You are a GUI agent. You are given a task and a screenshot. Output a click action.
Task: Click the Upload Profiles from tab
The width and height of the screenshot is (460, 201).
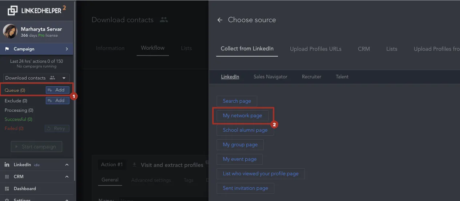(437, 49)
